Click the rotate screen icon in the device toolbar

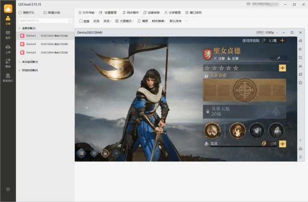click(301, 75)
